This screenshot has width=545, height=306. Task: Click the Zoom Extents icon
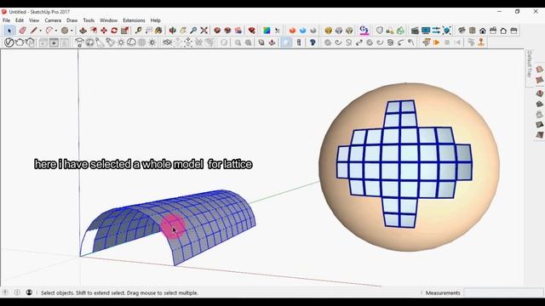pyautogui.click(x=204, y=31)
